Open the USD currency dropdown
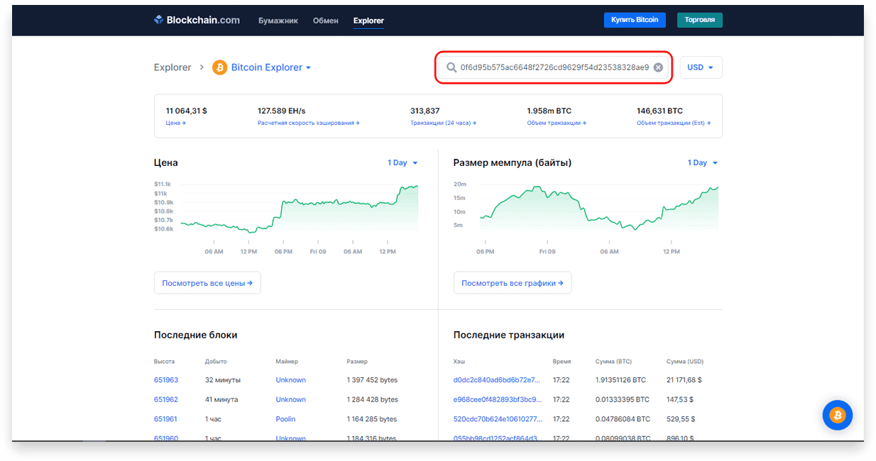 coord(701,67)
